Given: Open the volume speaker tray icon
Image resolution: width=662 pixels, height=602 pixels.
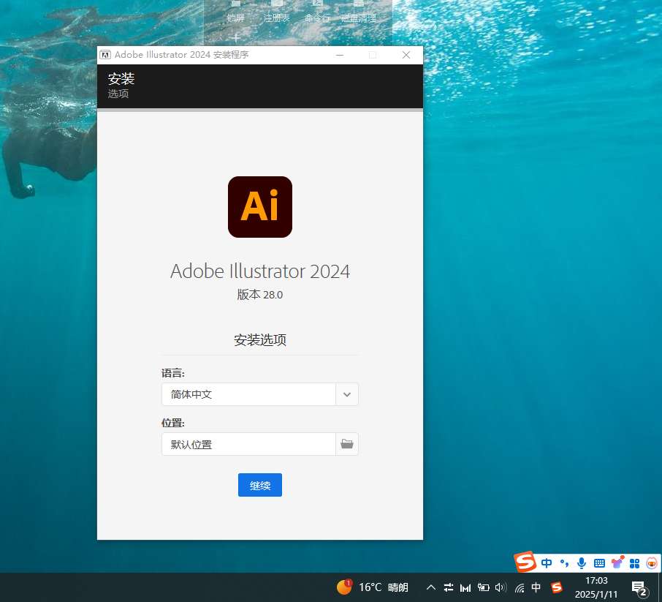Looking at the screenshot, I should 501,587.
